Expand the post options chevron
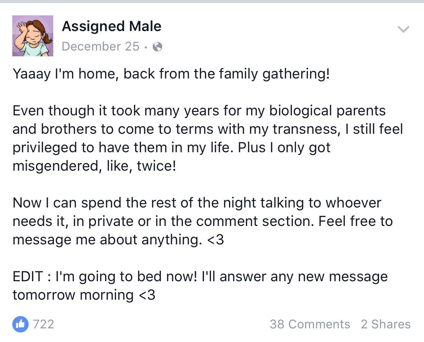Screen dimensions: 424x342 [x=404, y=29]
